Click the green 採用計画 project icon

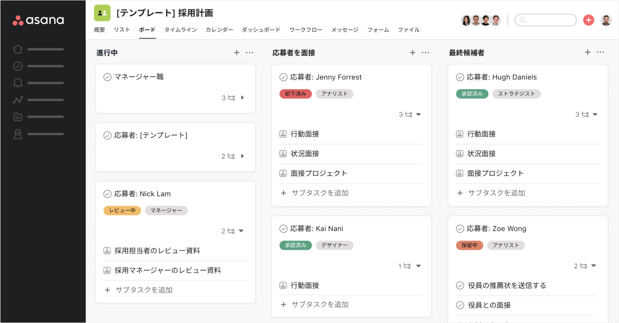pos(102,13)
